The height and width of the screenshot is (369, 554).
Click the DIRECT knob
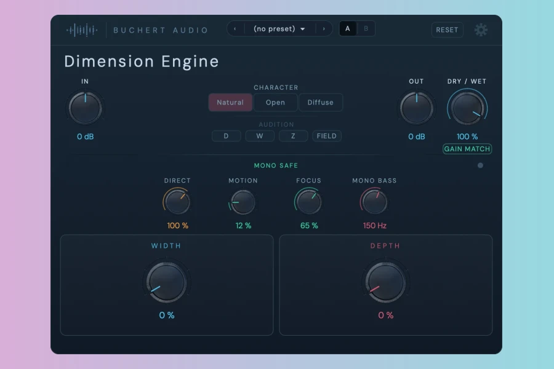coord(177,202)
